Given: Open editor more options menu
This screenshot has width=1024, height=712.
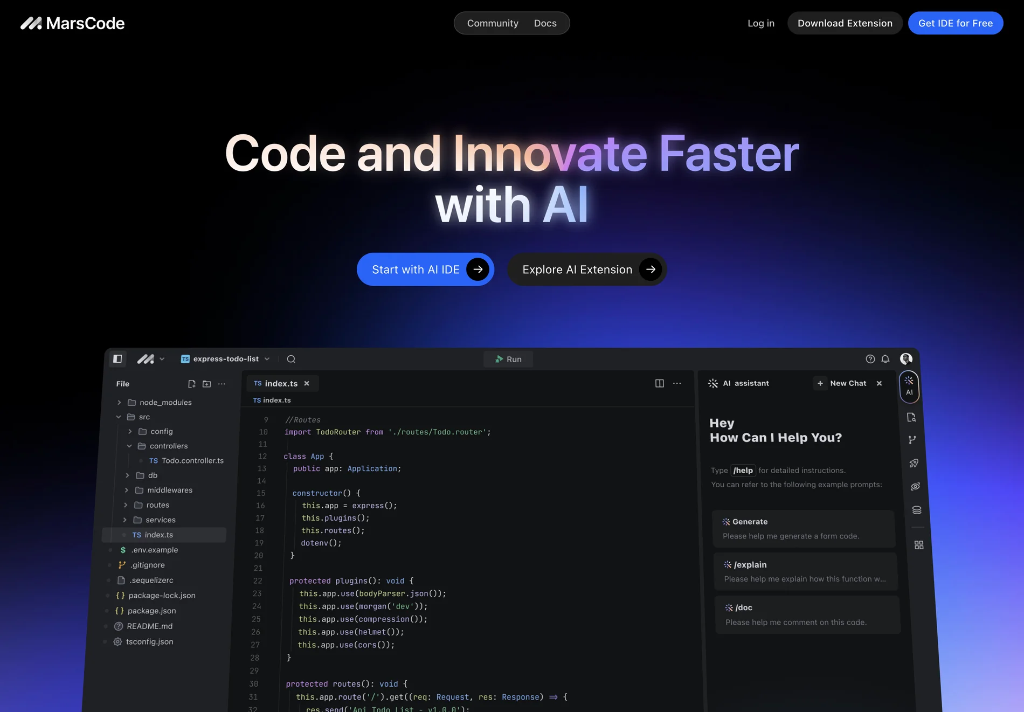Looking at the screenshot, I should click(677, 383).
